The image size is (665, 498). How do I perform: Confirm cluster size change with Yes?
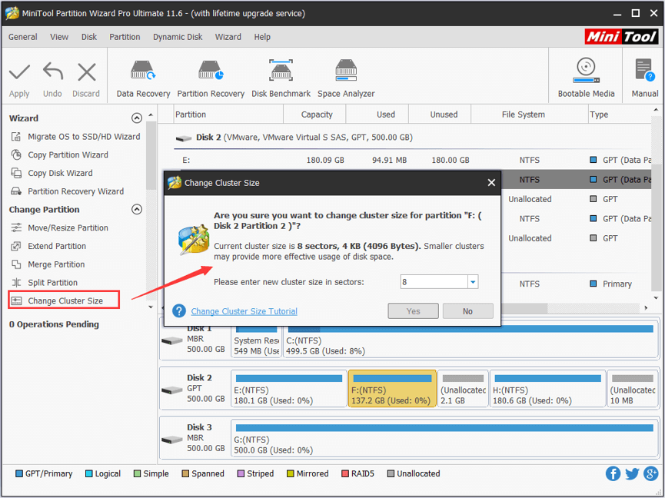pos(413,310)
